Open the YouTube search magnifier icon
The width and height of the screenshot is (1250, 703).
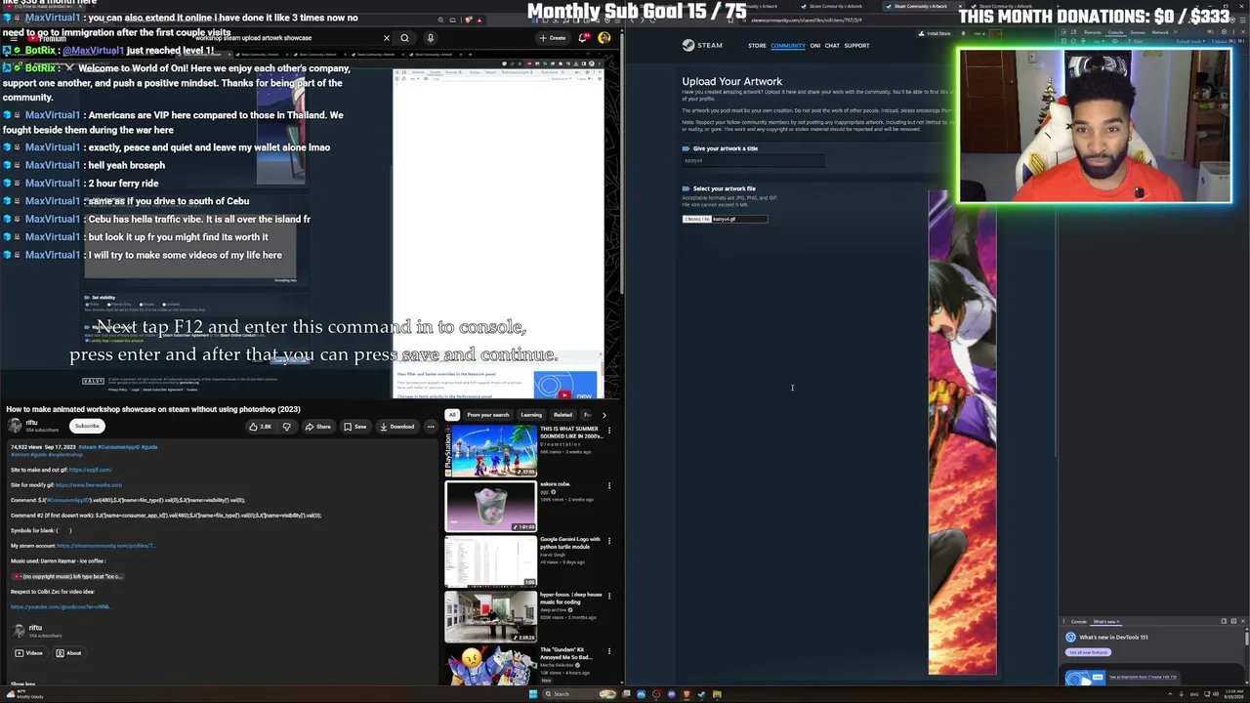(x=404, y=38)
